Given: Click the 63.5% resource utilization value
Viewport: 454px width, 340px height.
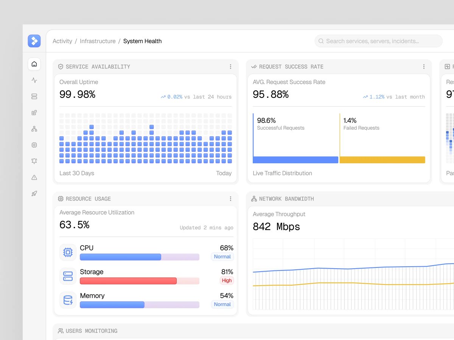Looking at the screenshot, I should tap(75, 225).
